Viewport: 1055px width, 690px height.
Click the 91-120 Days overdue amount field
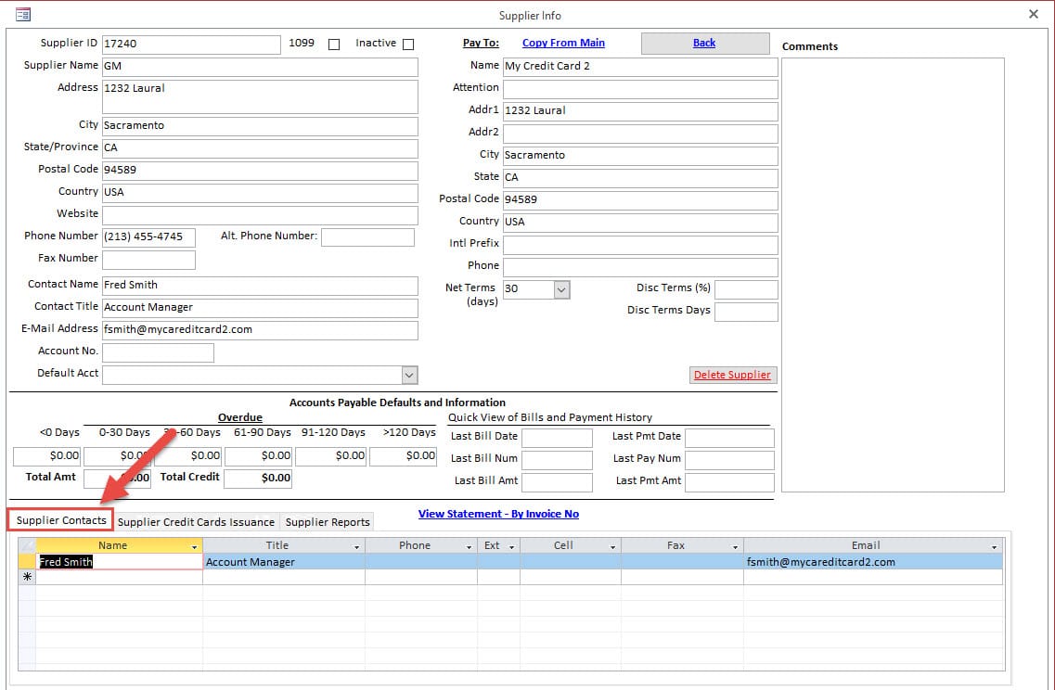click(330, 456)
